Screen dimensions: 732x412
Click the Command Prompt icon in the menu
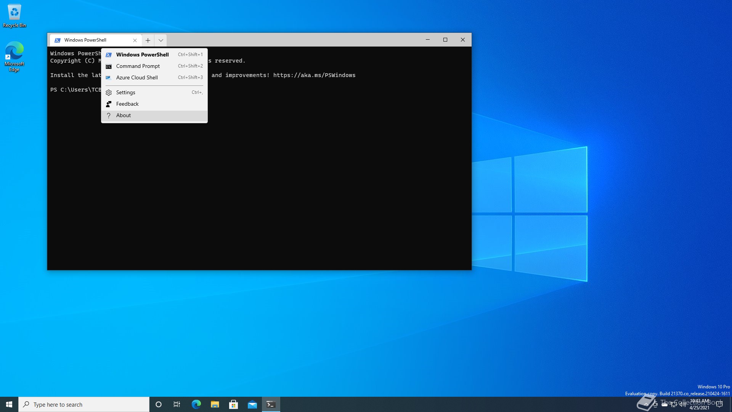tap(109, 66)
